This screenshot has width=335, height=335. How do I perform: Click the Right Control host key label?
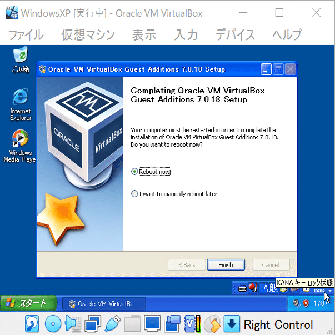pyautogui.click(x=278, y=324)
